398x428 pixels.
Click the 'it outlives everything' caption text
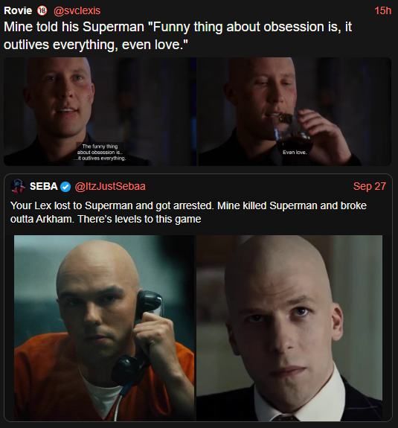(100, 159)
